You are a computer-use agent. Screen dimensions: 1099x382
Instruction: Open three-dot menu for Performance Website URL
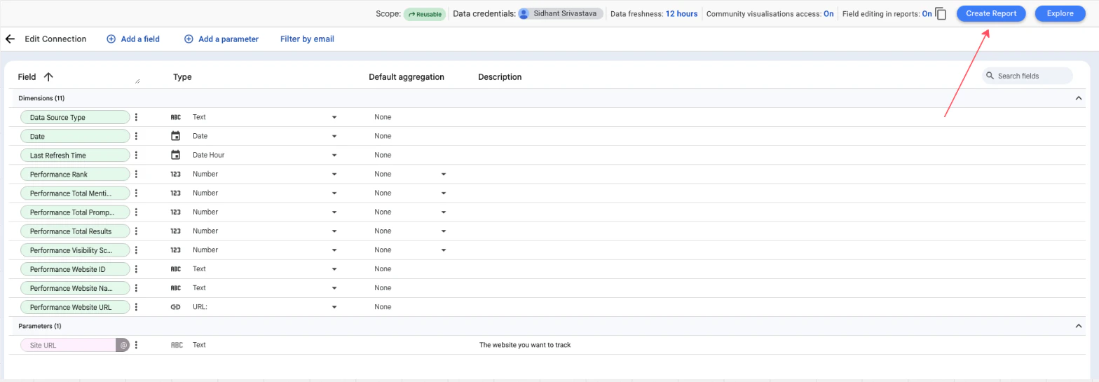pos(137,306)
